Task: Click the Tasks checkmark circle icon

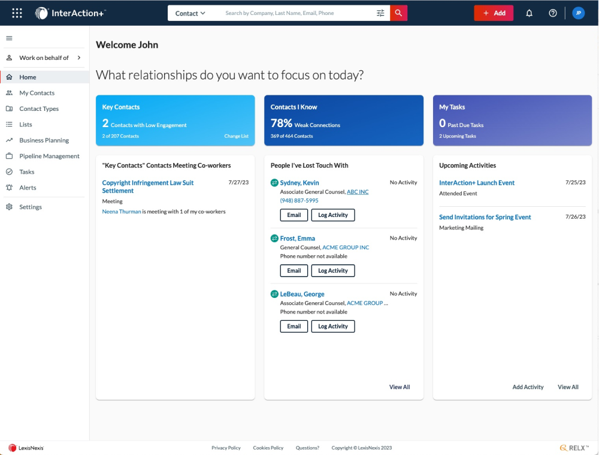Action: pos(9,171)
